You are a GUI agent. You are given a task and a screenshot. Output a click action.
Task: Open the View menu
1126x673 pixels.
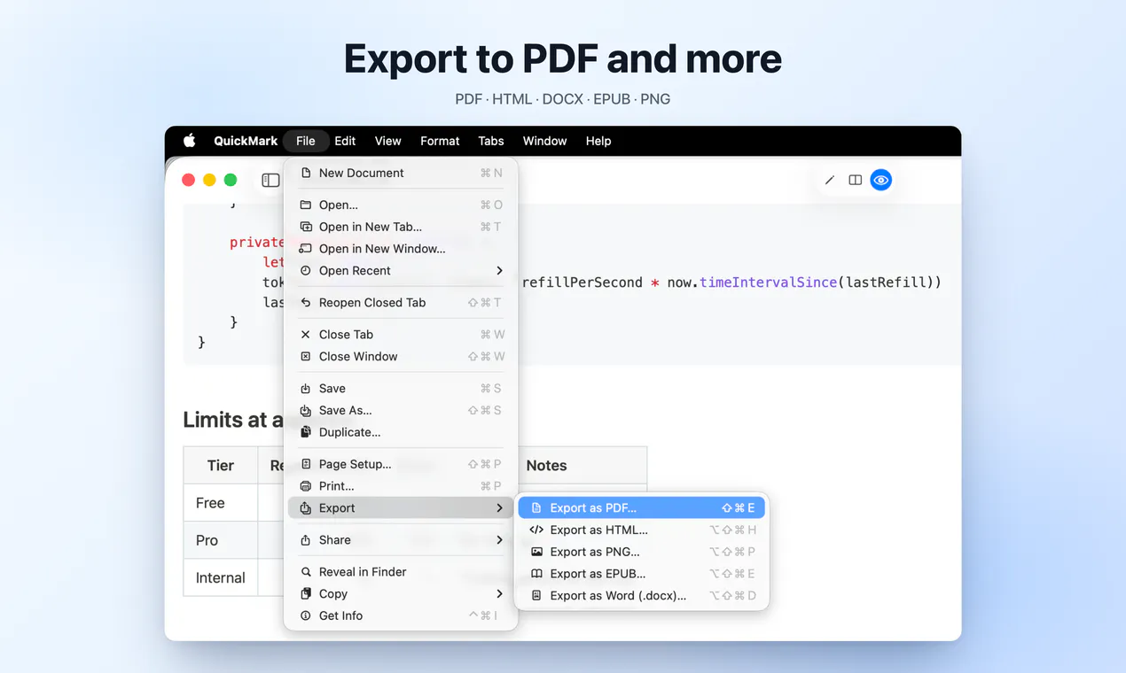pos(387,141)
